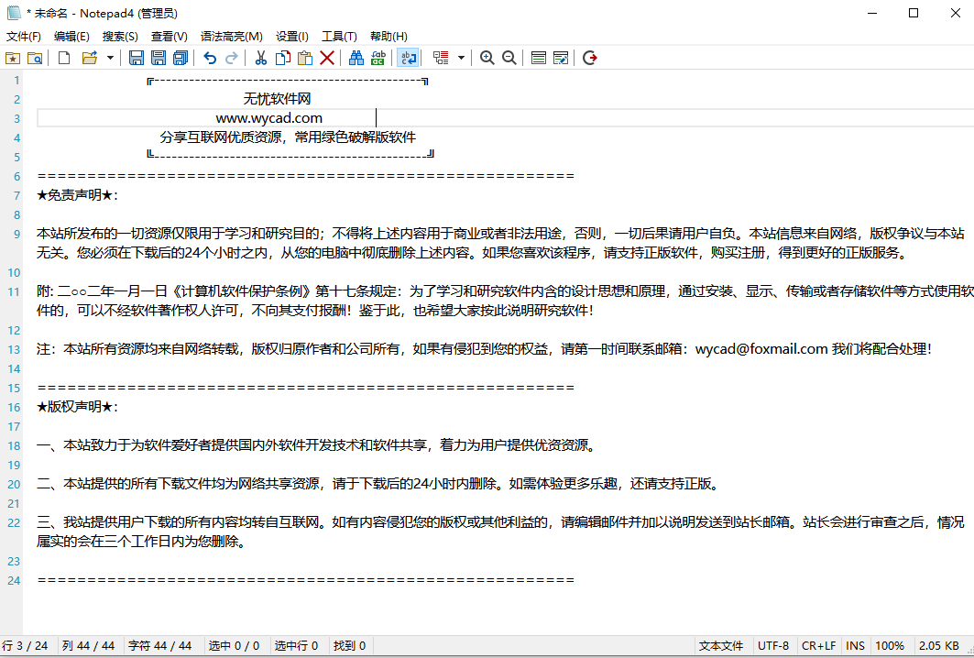Click the 文本文件 status bar item

(721, 645)
